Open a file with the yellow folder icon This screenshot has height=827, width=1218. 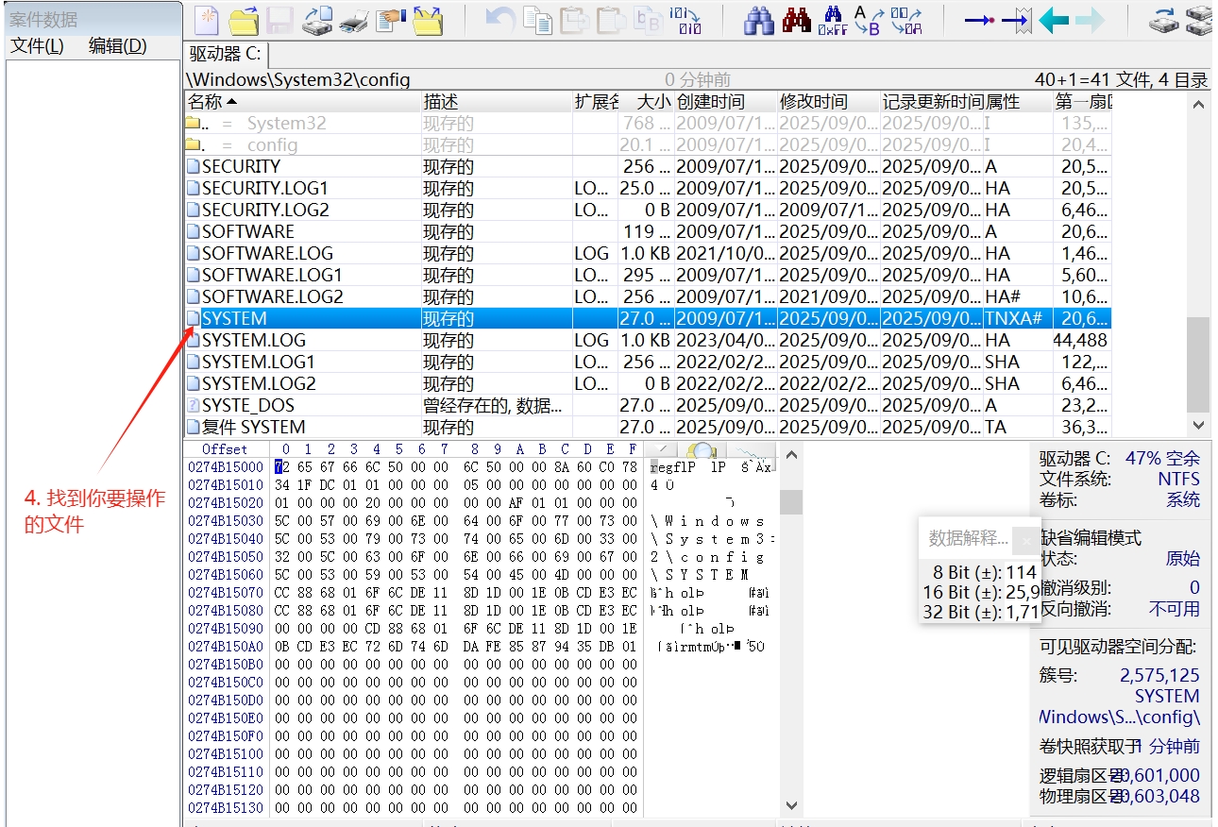point(244,20)
